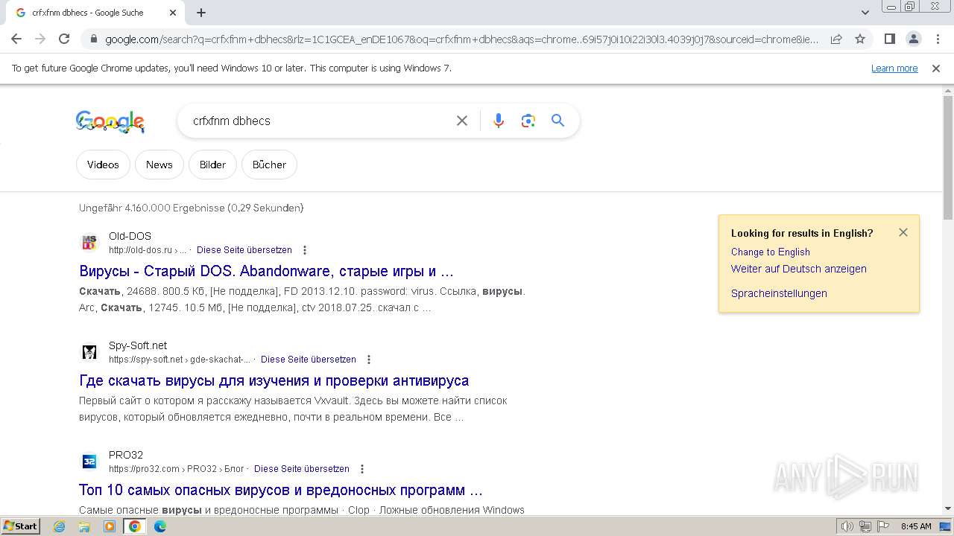Switch to Bücher results
Screen dimensions: 954x536
tap(269, 165)
